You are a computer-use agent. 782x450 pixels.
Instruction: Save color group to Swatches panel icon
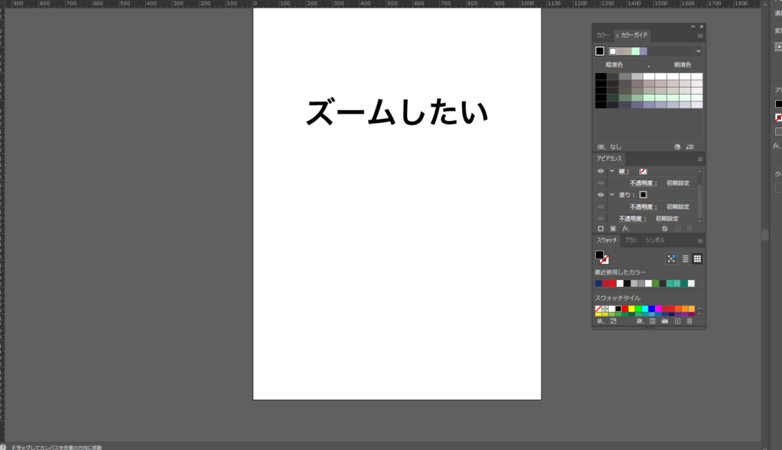tap(691, 146)
